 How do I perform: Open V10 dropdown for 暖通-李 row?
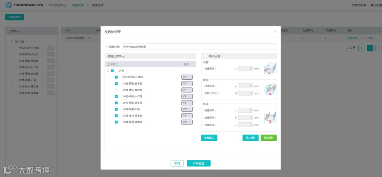[x=187, y=122]
